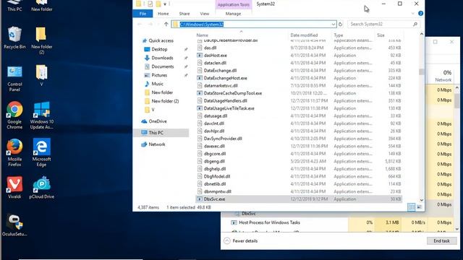Select This PC in the navigation pane
The image size is (463, 260).
(161, 133)
